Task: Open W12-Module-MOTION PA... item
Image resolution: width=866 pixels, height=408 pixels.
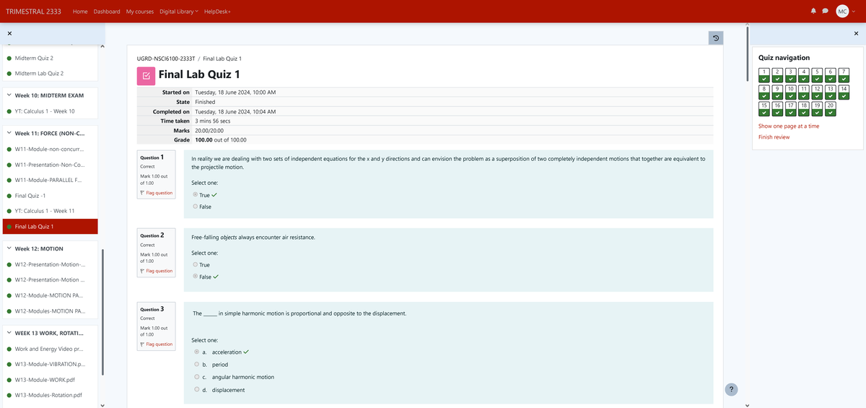Action: point(48,295)
